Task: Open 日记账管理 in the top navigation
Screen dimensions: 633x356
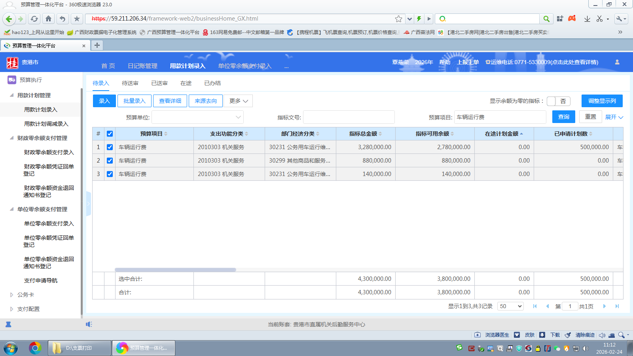Action: tap(142, 66)
